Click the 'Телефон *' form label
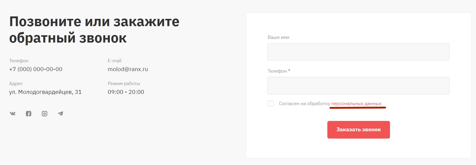476x165 pixels. pyautogui.click(x=279, y=71)
